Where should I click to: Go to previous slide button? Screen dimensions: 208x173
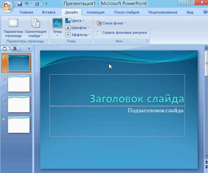[x=206, y=162]
